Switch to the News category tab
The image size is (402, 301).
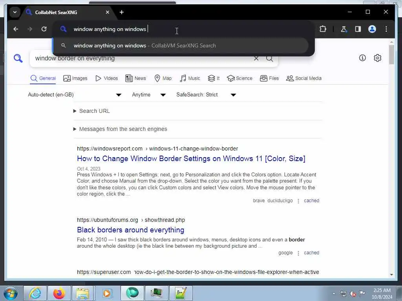coord(135,78)
